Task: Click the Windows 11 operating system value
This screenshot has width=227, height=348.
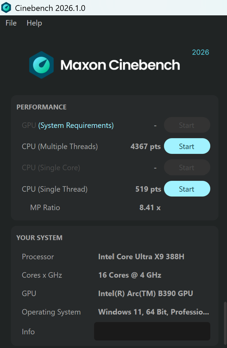Action: point(153,312)
